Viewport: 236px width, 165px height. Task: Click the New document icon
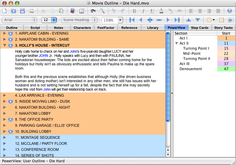4,11
